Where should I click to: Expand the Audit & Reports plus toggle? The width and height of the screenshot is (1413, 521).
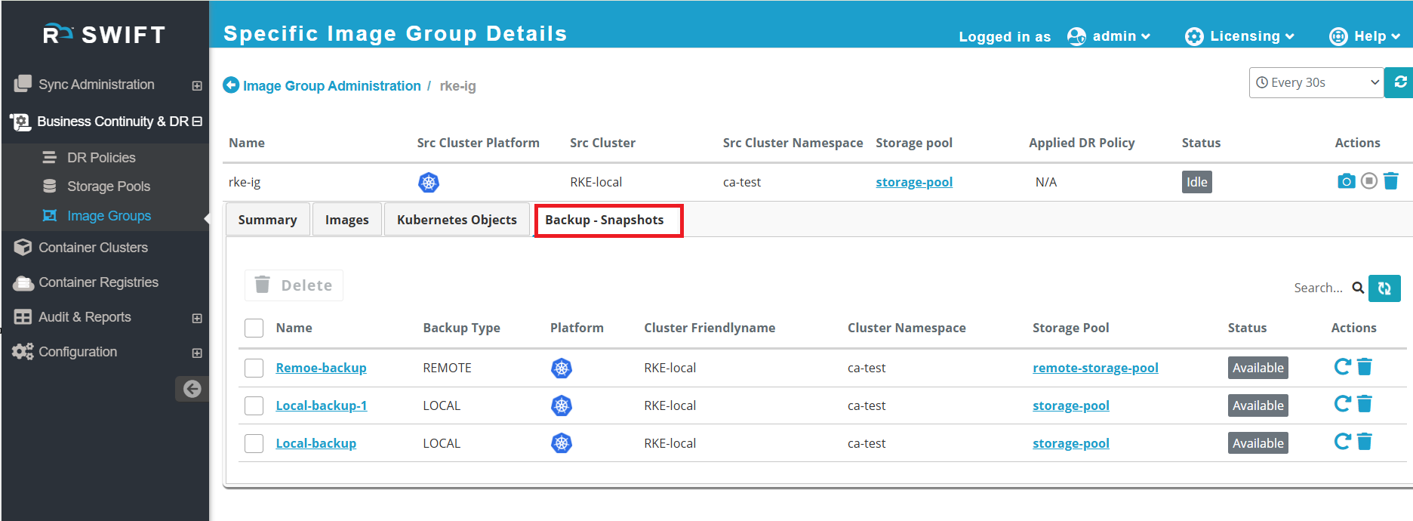[197, 318]
